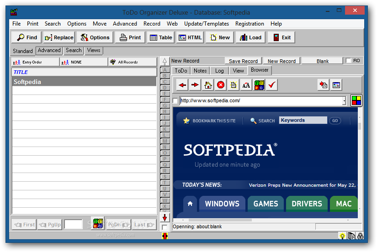Click the red checkmark icon
The width and height of the screenshot is (377, 252).
coord(272,85)
